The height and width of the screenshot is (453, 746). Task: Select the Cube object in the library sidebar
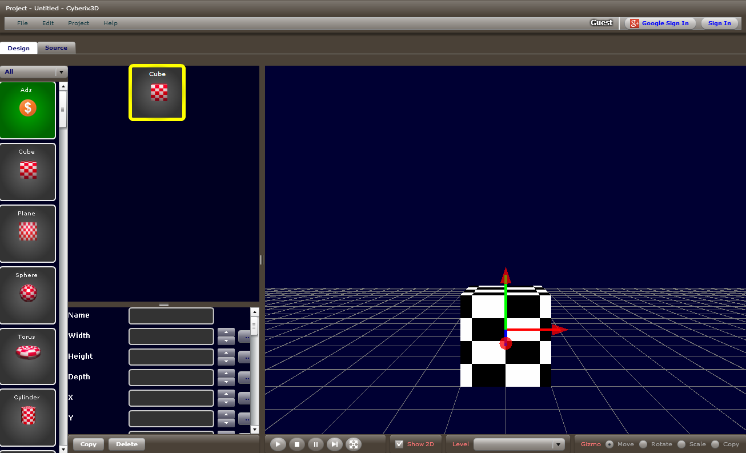tap(27, 172)
